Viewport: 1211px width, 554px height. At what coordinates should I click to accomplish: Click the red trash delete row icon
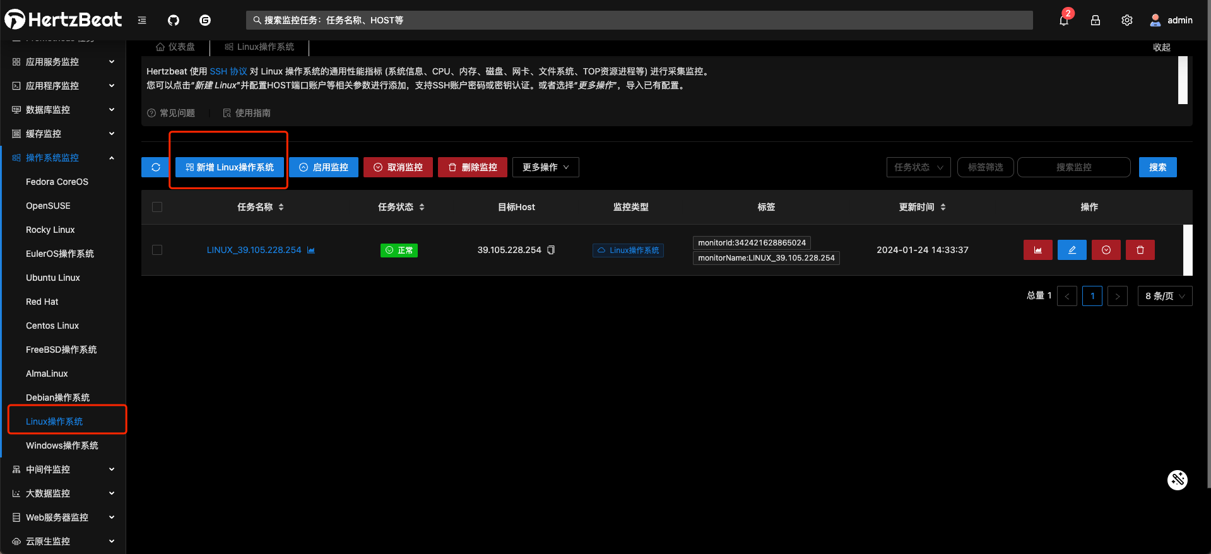[x=1140, y=250]
